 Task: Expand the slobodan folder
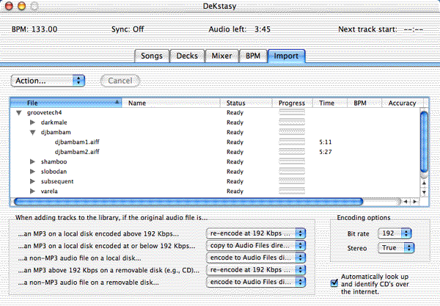(33, 172)
